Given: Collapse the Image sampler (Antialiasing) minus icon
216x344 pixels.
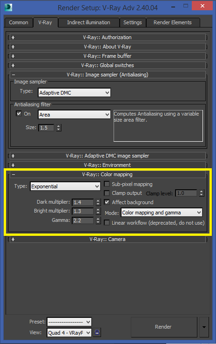Looking at the screenshot, I should click(x=13, y=75).
